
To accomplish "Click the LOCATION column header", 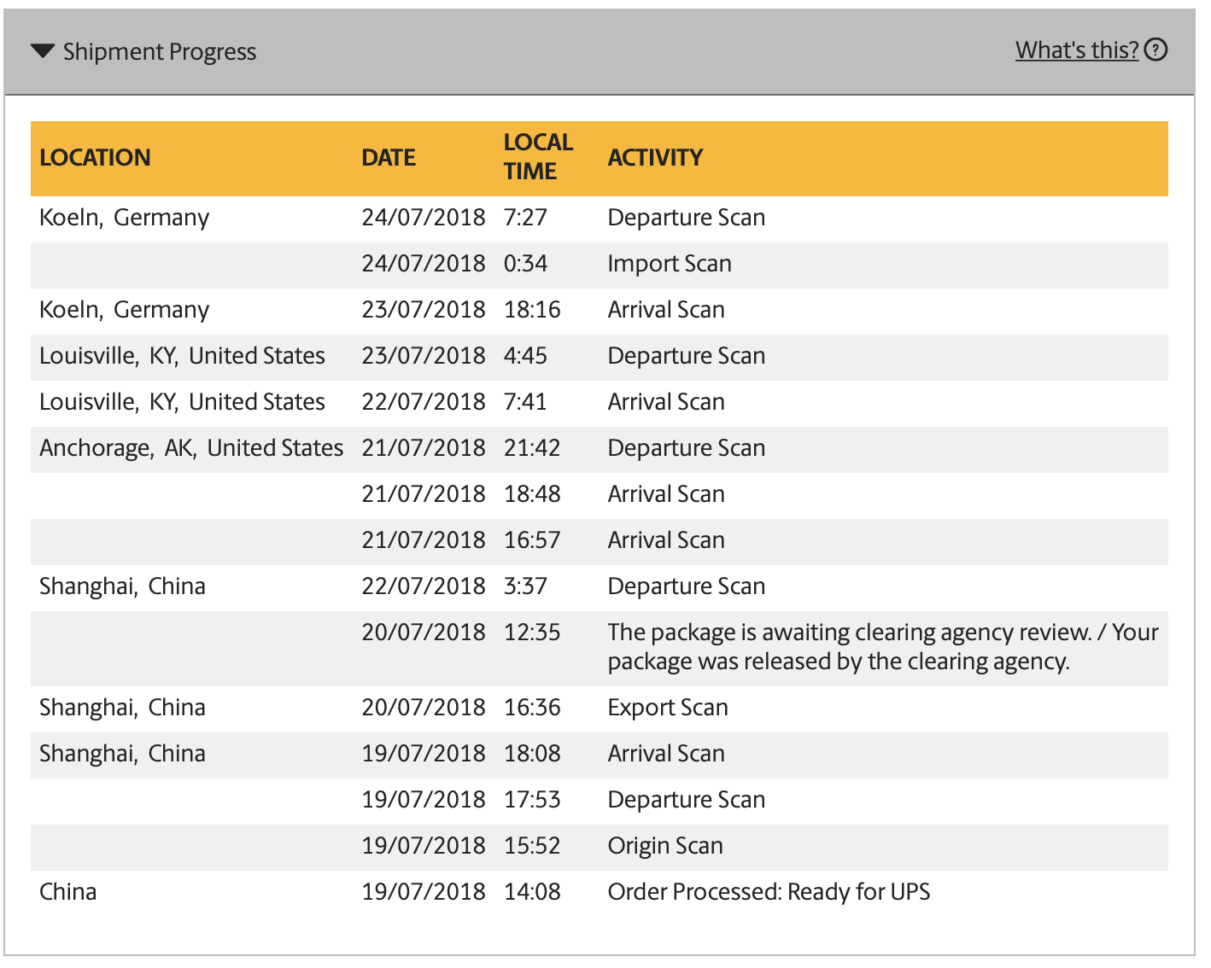I will pyautogui.click(x=95, y=158).
